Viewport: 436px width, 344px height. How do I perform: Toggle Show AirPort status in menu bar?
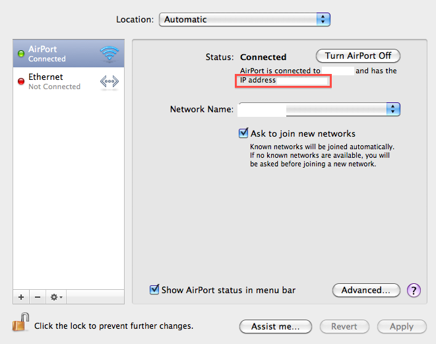click(154, 290)
